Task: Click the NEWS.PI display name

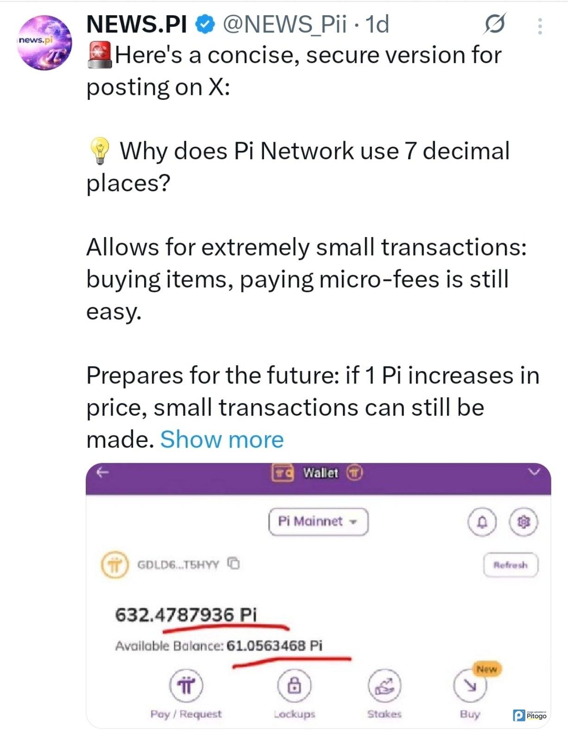Action: coord(137,25)
